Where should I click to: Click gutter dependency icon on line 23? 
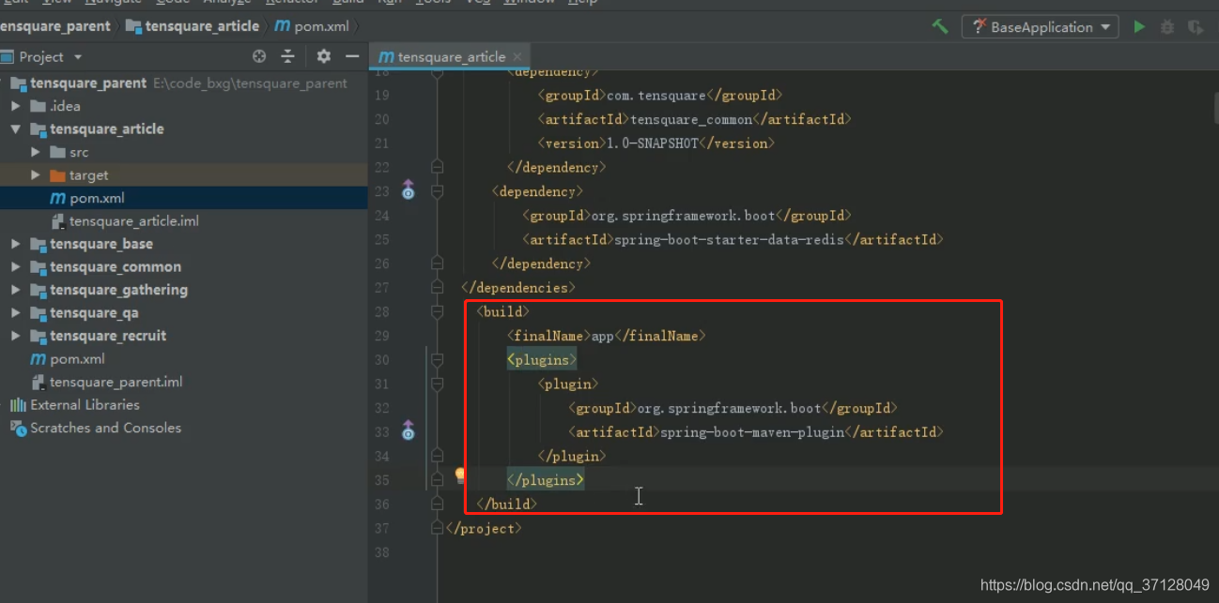408,190
